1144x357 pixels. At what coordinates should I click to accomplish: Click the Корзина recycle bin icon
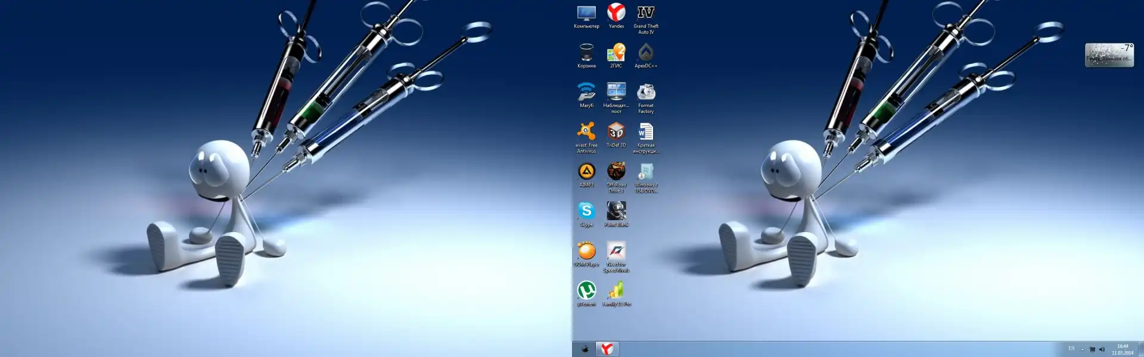pyautogui.click(x=586, y=53)
